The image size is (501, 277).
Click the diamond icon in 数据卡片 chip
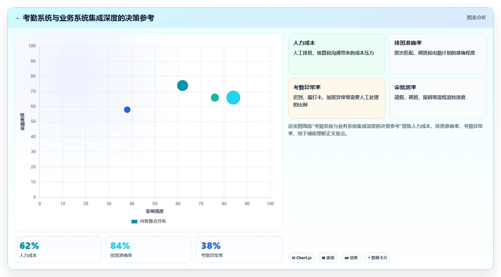369,258
